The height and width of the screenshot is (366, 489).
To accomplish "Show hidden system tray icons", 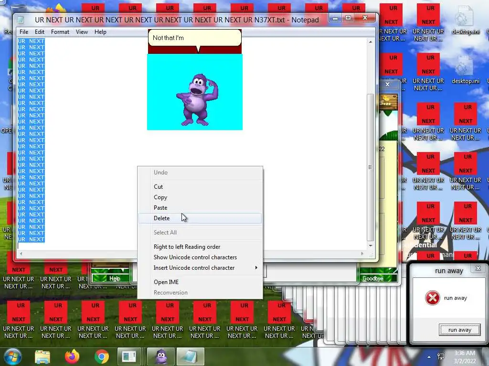I will (429, 357).
